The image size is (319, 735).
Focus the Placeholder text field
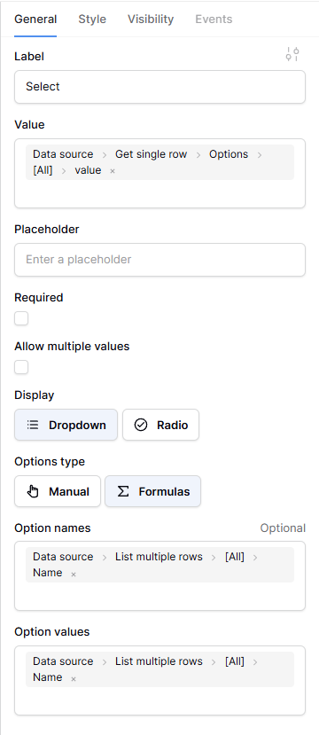(x=159, y=260)
